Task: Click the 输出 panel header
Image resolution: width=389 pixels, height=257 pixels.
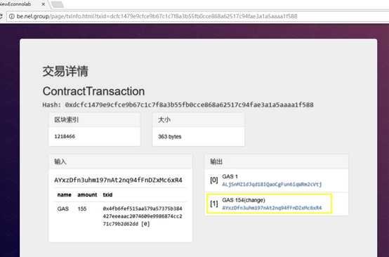Action: coord(277,162)
